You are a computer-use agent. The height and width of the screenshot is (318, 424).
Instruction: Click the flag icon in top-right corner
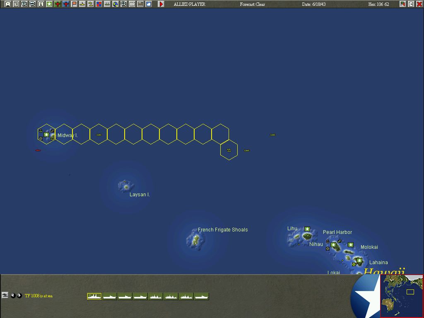(x=403, y=4)
